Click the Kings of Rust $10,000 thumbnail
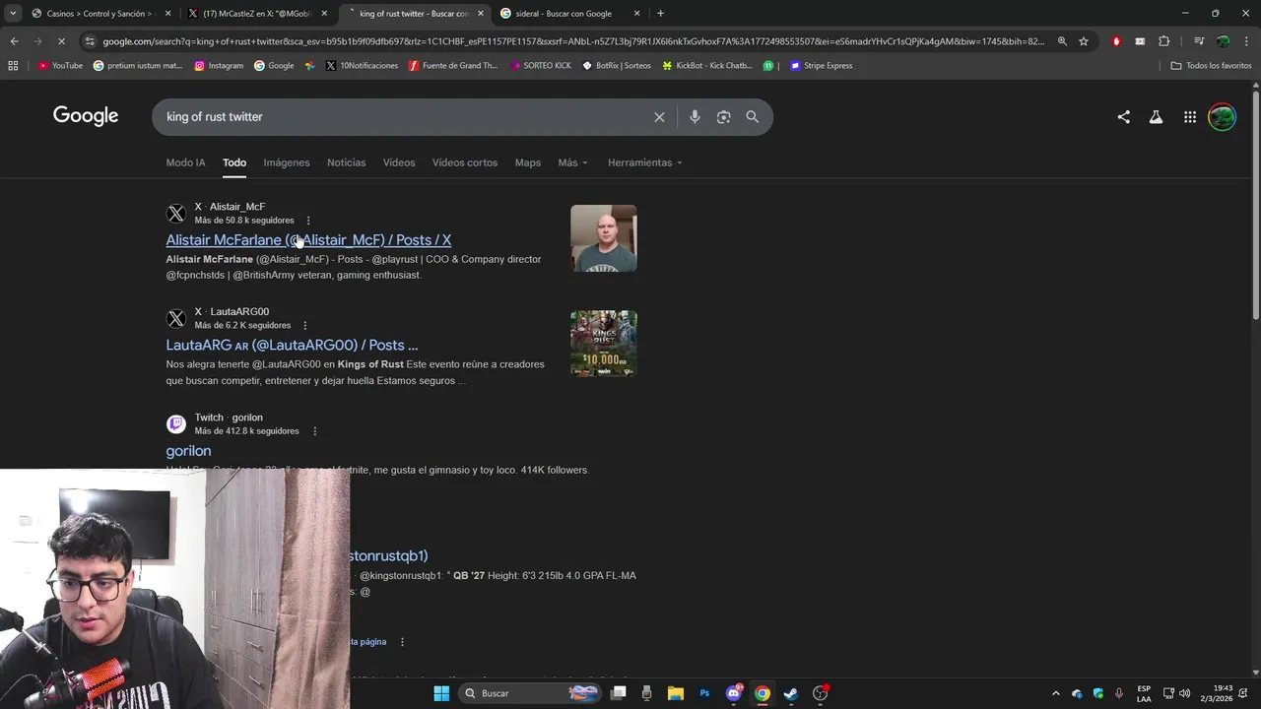 click(x=604, y=344)
